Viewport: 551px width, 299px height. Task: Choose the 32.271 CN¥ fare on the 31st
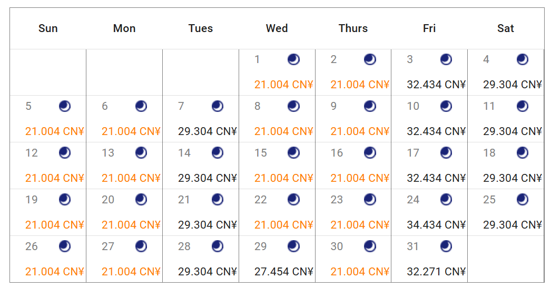click(436, 272)
